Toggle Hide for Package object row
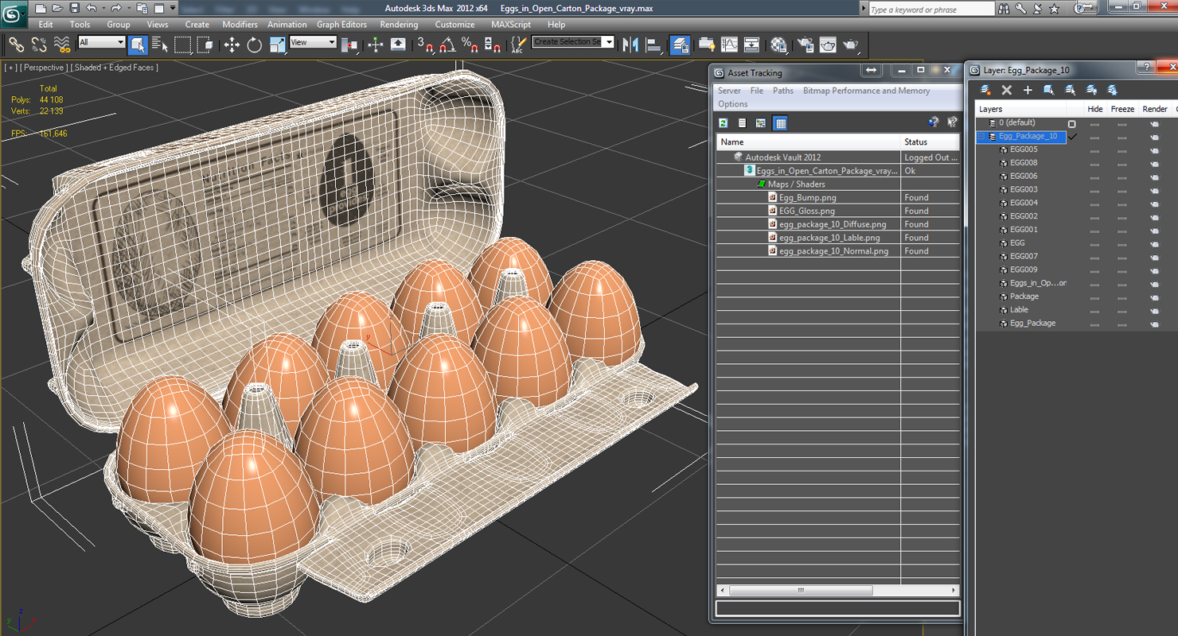 1094,297
